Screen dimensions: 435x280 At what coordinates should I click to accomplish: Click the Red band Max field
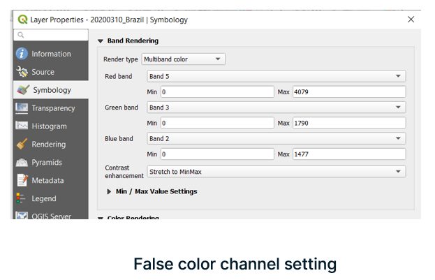349,92
